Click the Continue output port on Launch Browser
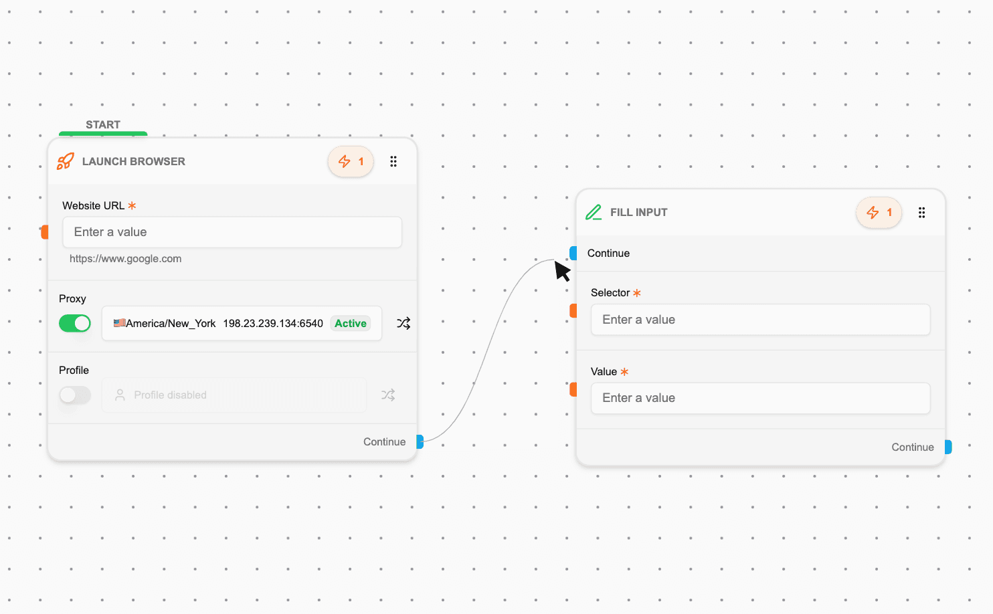Screen dimensions: 993x614 [x=420, y=441]
